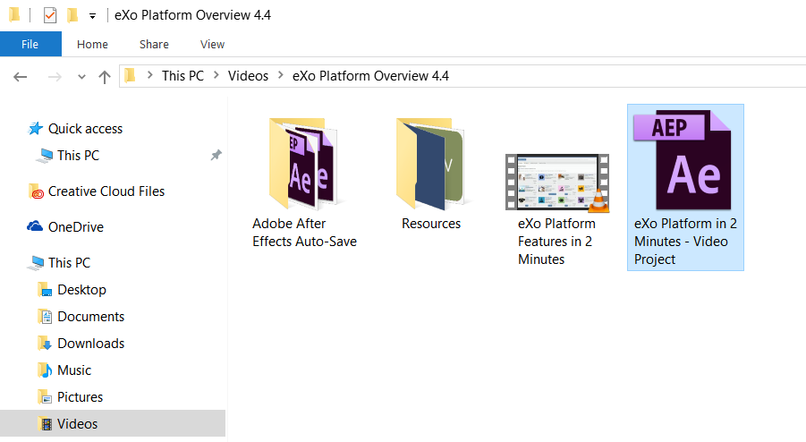Go forward with the right arrow button

pos(55,77)
